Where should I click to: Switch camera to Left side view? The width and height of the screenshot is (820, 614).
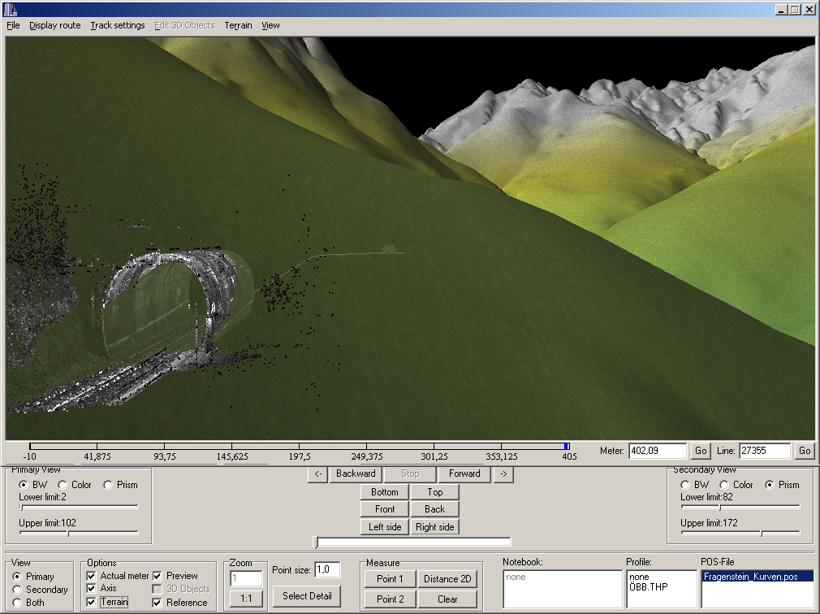pos(385,527)
